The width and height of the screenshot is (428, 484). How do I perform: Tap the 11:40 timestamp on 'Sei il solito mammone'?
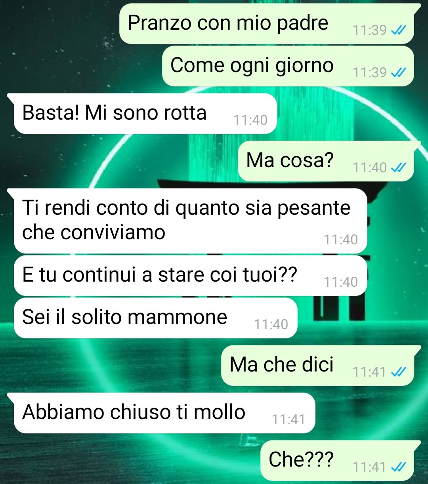(271, 324)
